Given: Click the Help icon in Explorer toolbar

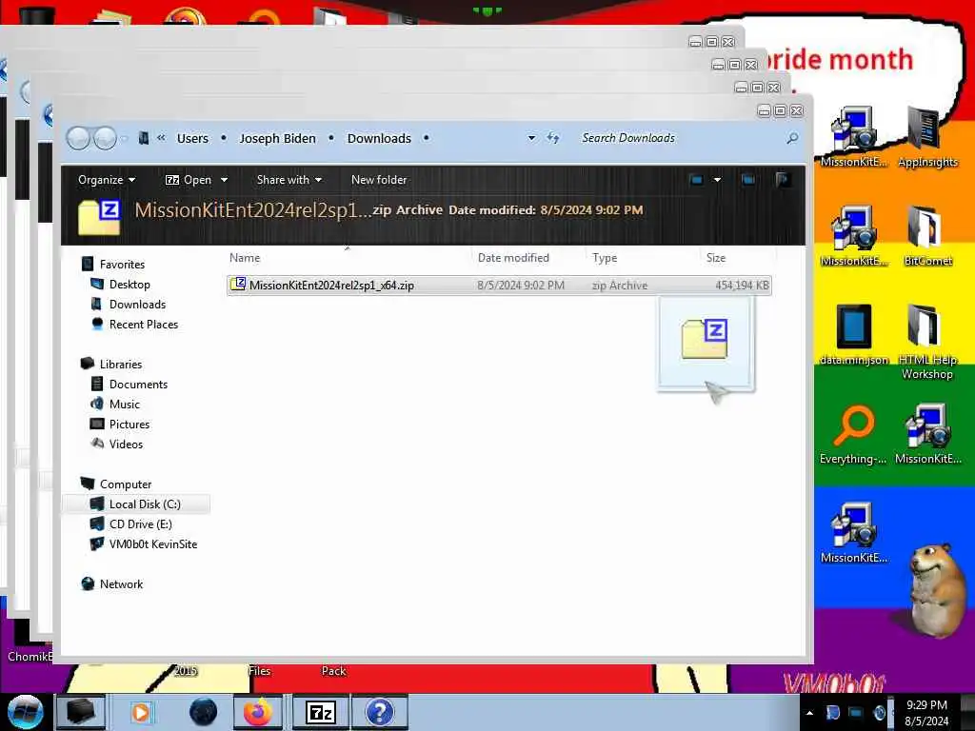Looking at the screenshot, I should click(783, 180).
